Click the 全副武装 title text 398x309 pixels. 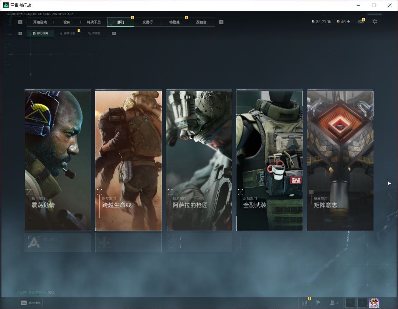click(x=255, y=205)
